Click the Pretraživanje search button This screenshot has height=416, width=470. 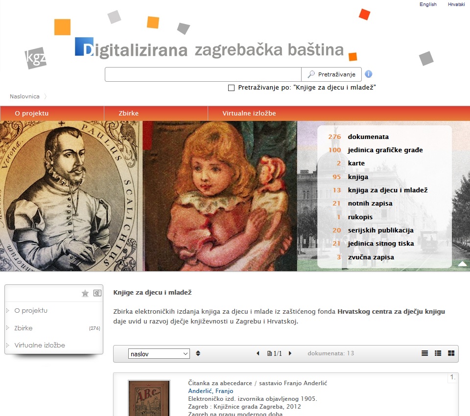(x=331, y=74)
